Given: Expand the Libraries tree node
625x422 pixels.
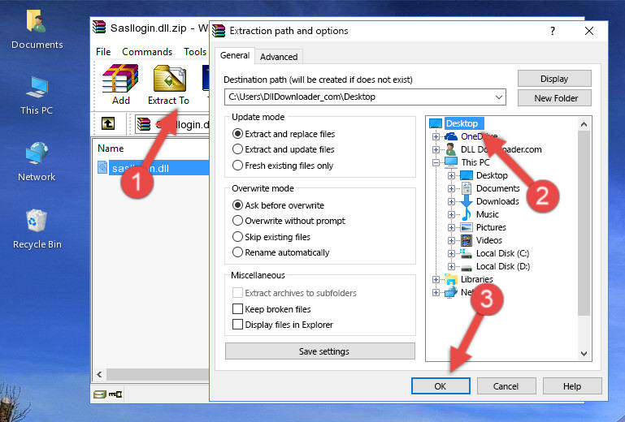Looking at the screenshot, I should 436,279.
